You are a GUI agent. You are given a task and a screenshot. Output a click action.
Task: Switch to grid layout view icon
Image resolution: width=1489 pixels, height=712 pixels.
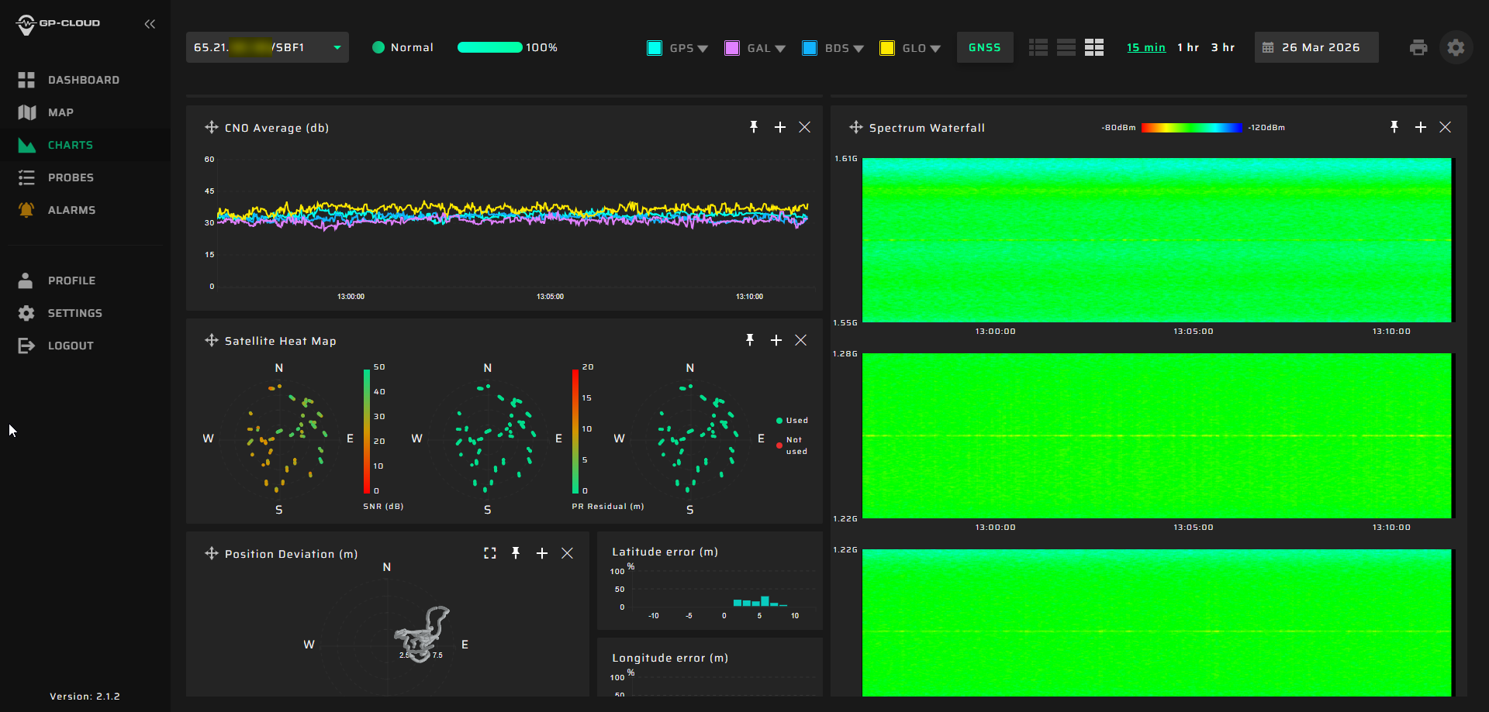tap(1094, 48)
